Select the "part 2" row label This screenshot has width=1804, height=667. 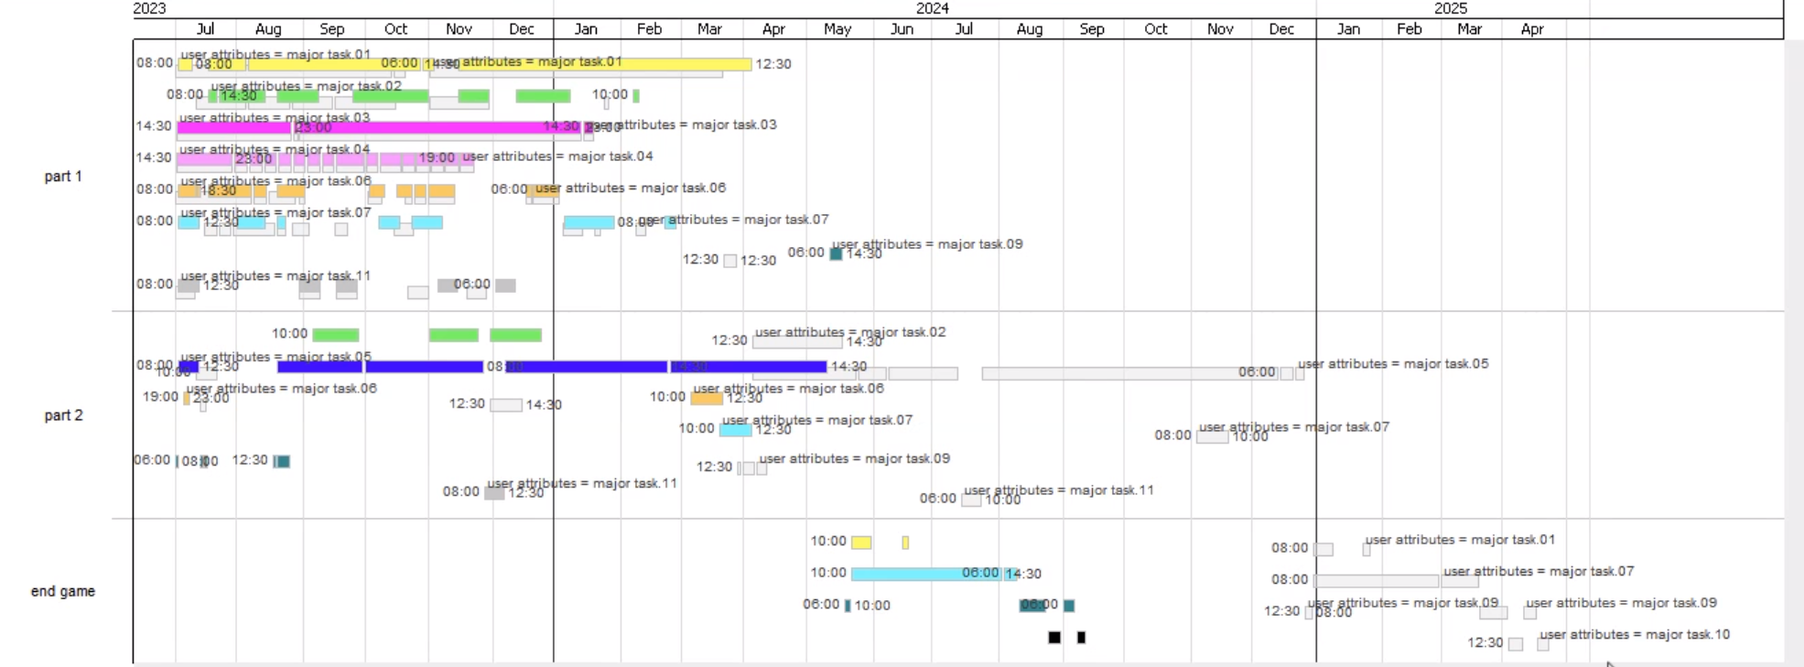[63, 415]
